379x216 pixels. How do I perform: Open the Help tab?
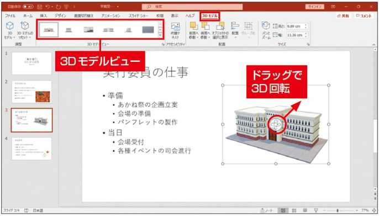pyautogui.click(x=190, y=15)
